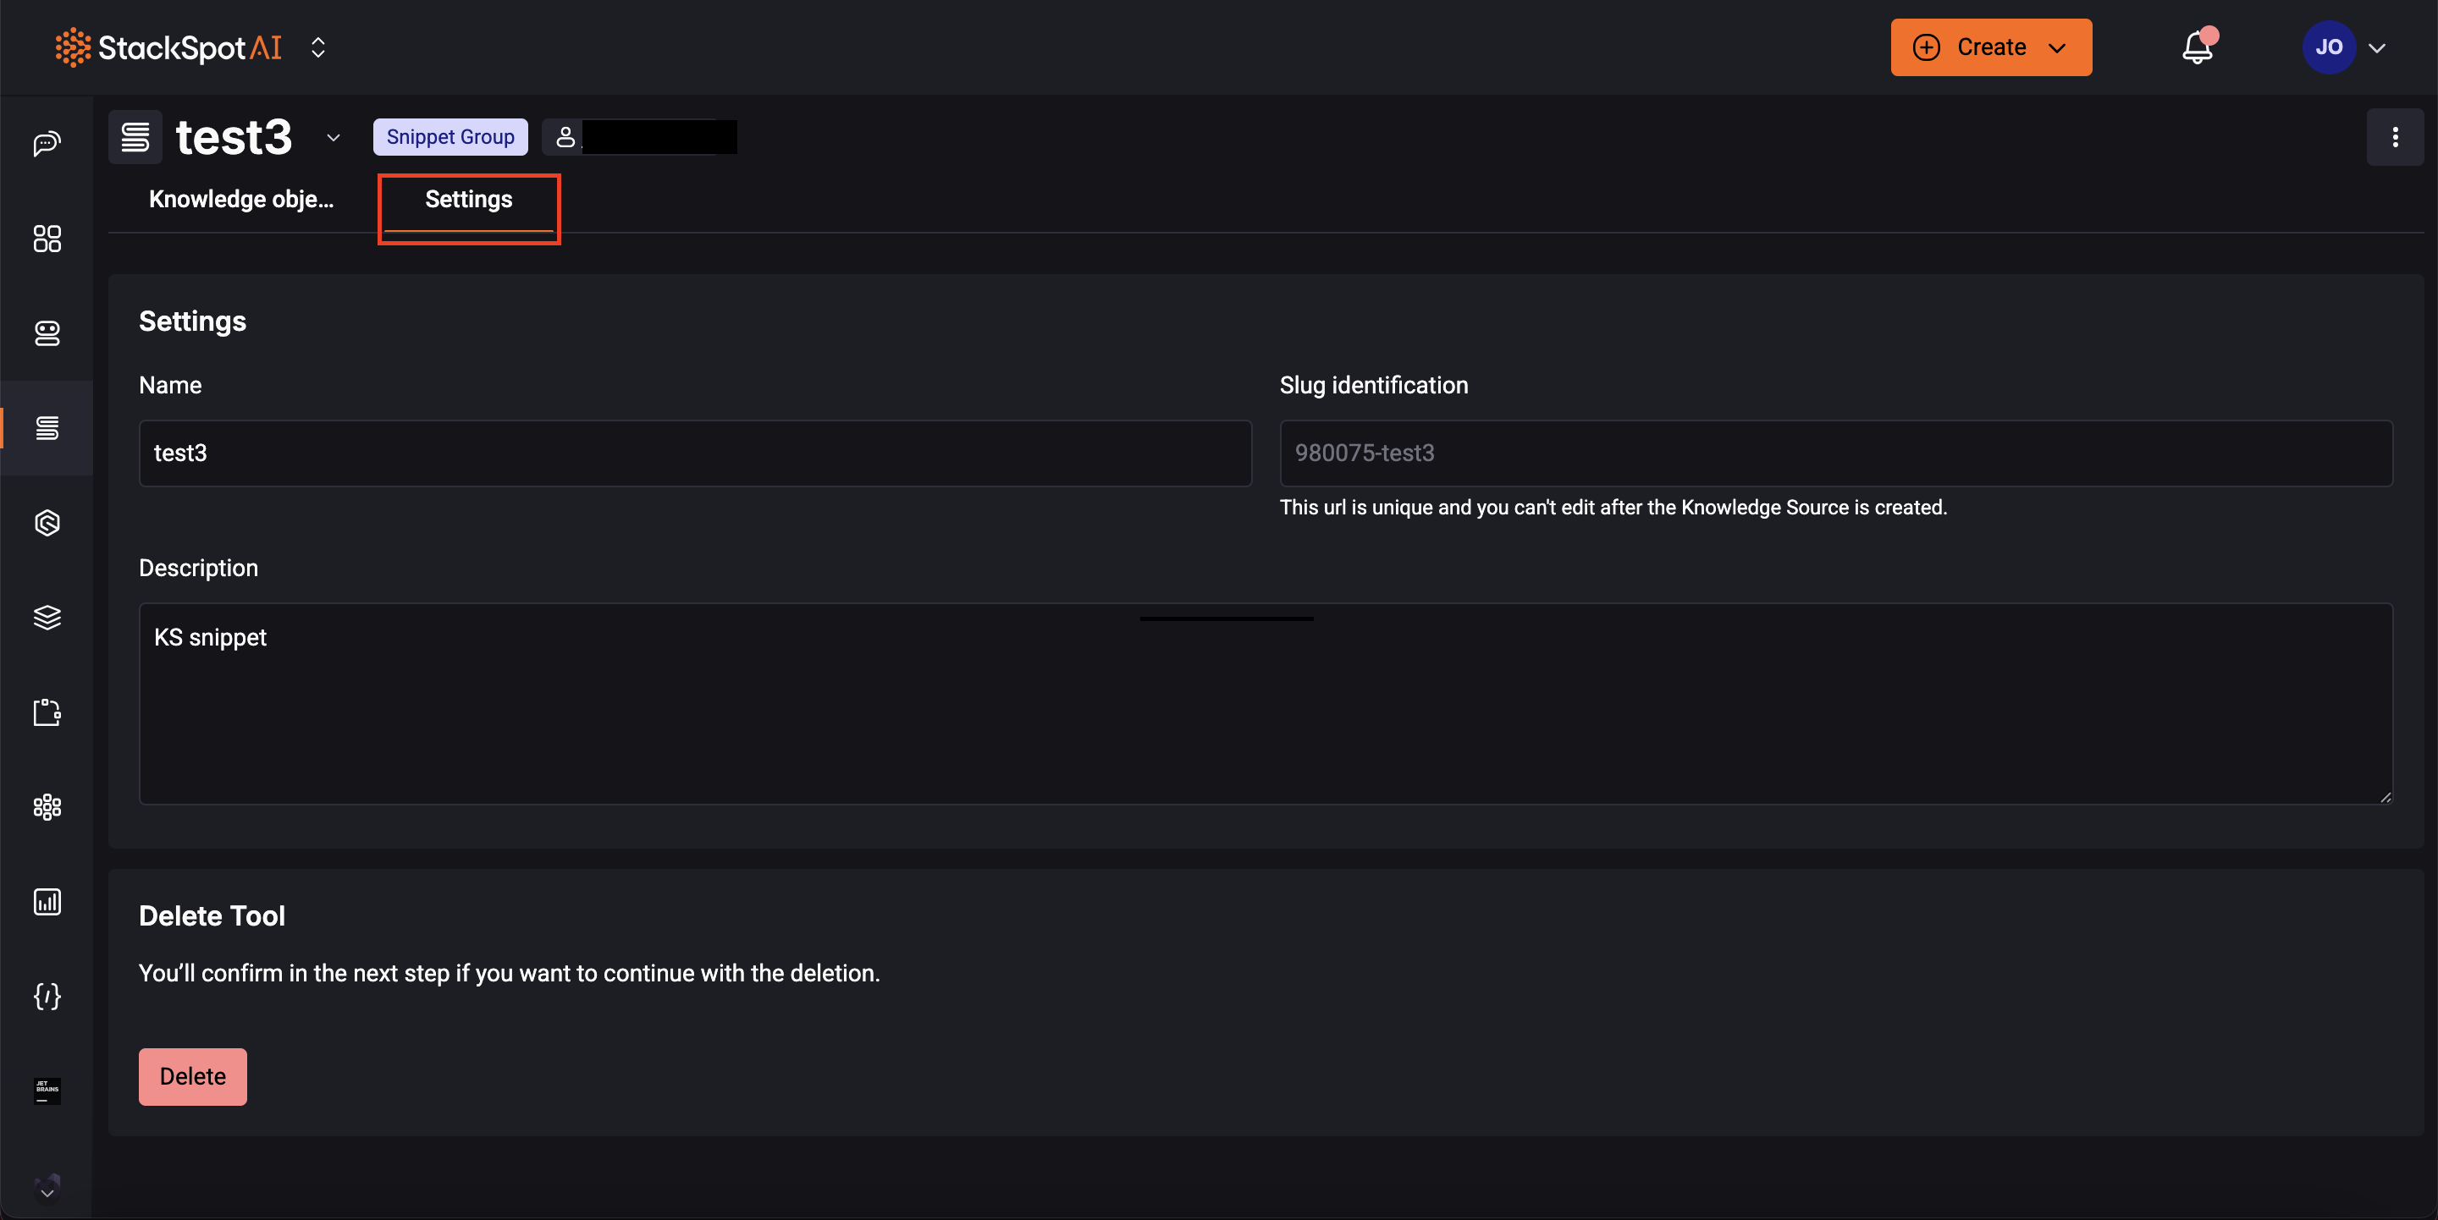This screenshot has width=2438, height=1220.
Task: Select the Settings tab
Action: pyautogui.click(x=468, y=200)
